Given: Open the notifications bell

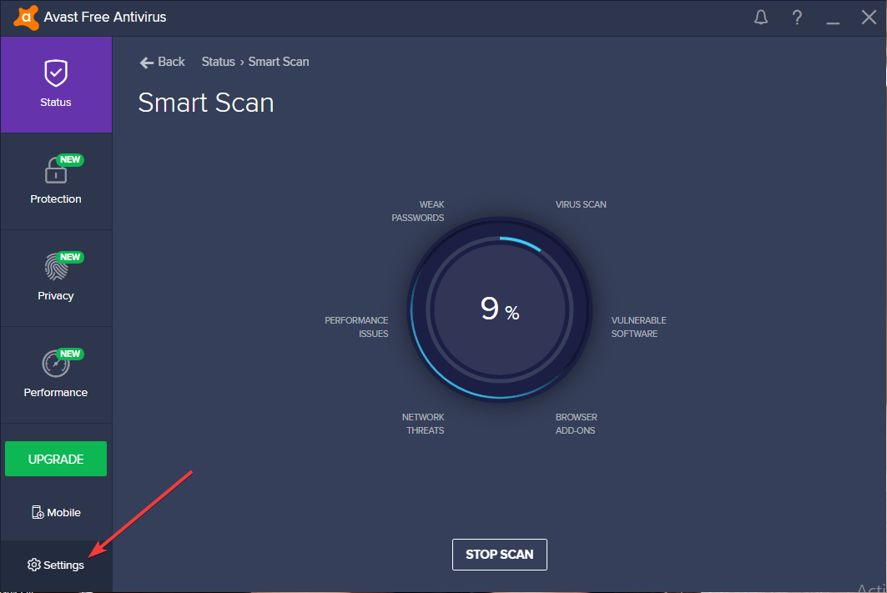Looking at the screenshot, I should 760,17.
